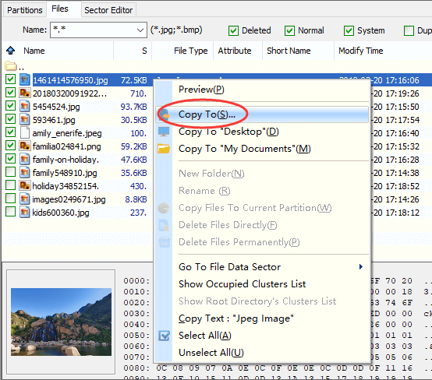Click the landscape preview thumbnail

tap(61, 322)
